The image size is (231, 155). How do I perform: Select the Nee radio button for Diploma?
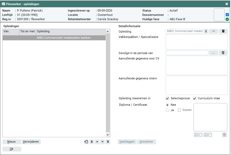(x=167, y=105)
